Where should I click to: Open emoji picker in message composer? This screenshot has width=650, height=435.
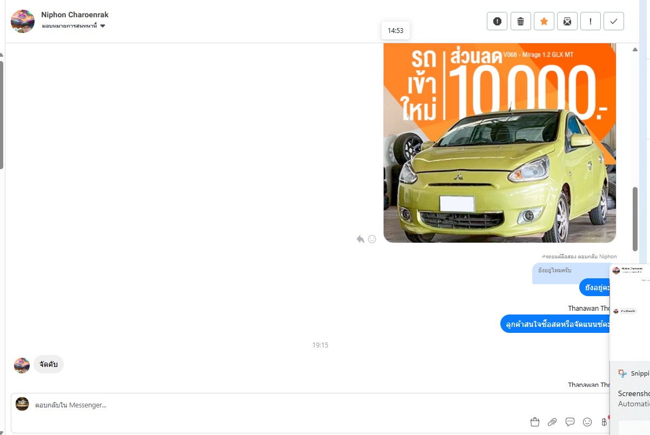587,422
